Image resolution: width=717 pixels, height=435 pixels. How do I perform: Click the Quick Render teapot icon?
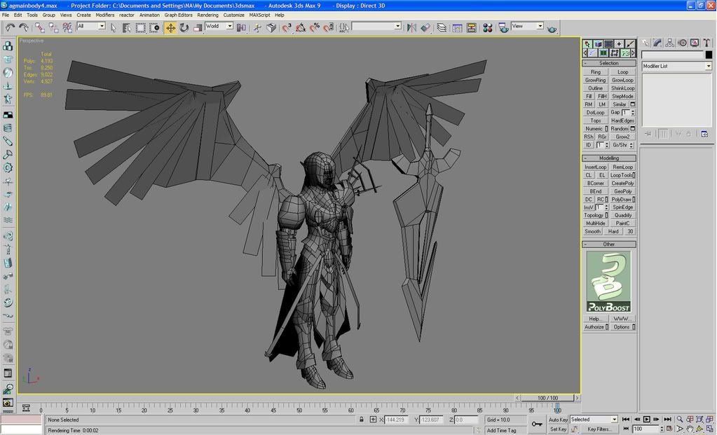552,28
